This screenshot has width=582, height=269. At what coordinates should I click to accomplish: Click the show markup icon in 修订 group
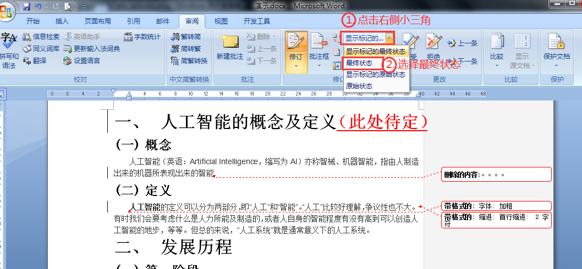(337, 52)
